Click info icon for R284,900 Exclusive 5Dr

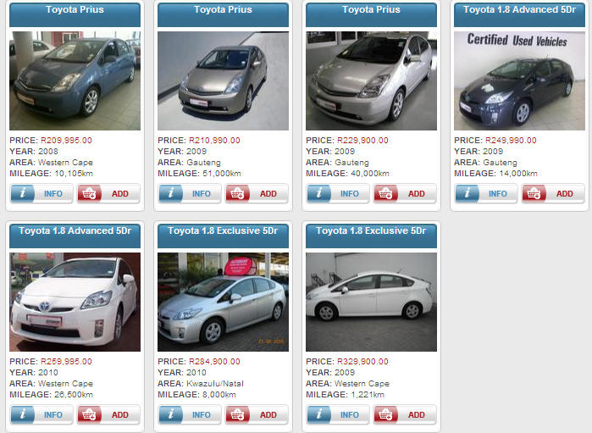point(171,414)
